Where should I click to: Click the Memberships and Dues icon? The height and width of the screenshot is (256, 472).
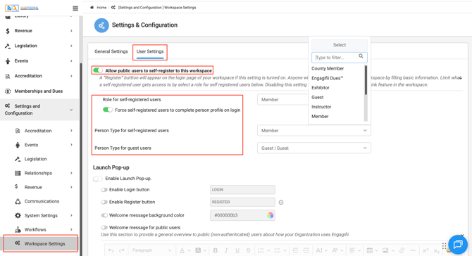[8, 91]
